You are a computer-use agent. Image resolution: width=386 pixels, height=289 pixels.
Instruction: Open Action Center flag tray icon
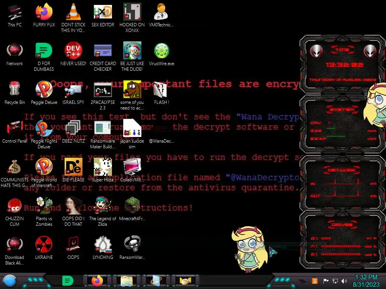pos(326,281)
